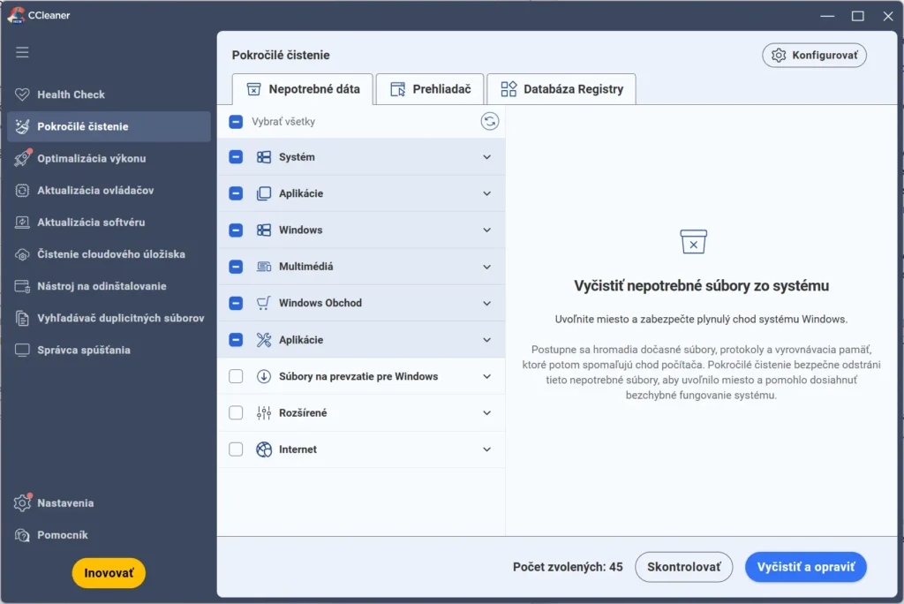
Task: Toggle the Windows checkbox
Action: click(x=236, y=230)
